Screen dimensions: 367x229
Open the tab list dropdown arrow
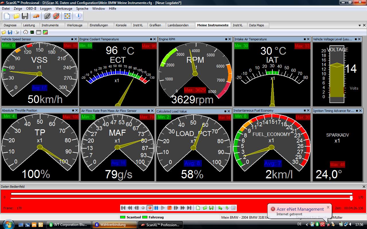point(360,25)
